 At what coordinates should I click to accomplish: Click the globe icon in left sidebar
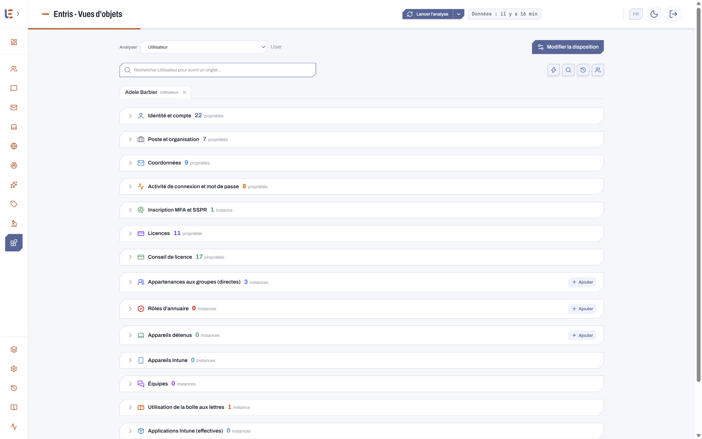click(x=14, y=146)
